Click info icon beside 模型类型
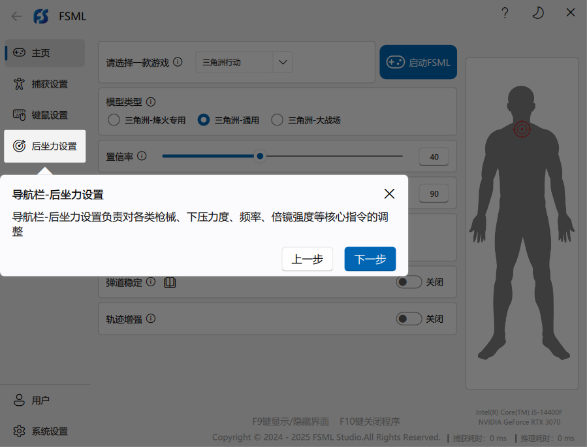The width and height of the screenshot is (587, 447). 151,102
